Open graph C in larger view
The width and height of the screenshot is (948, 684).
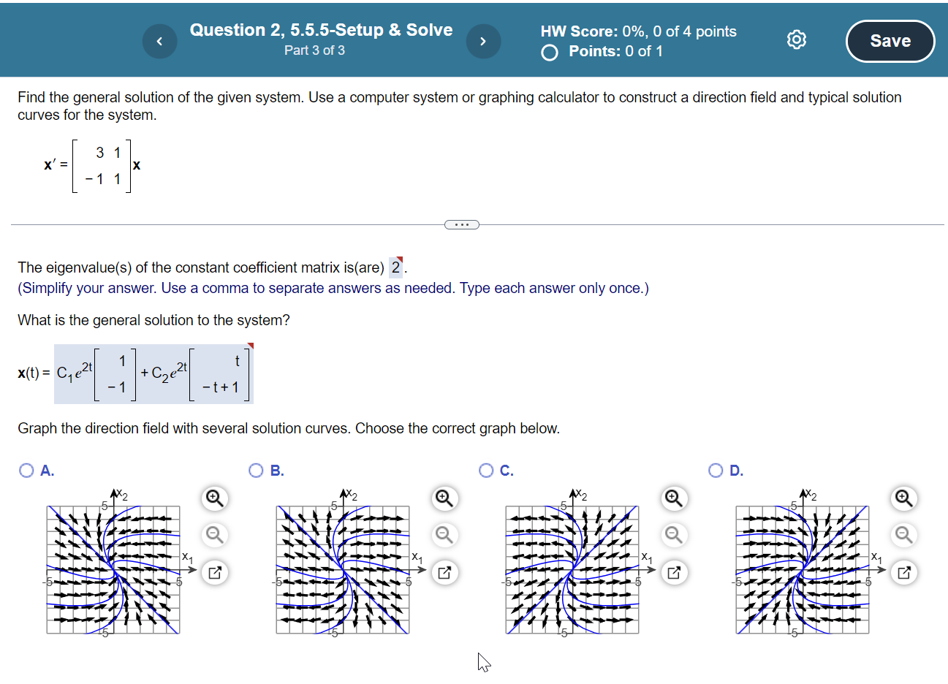pyautogui.click(x=673, y=572)
